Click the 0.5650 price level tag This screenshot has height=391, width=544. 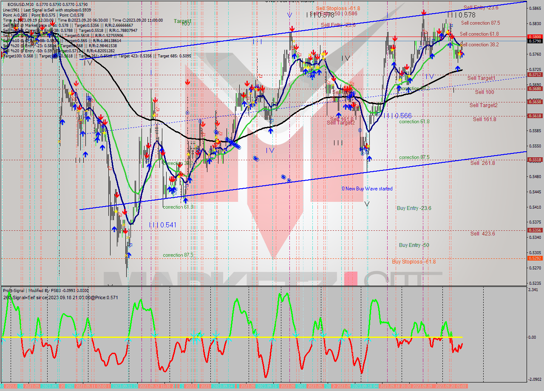[534, 102]
